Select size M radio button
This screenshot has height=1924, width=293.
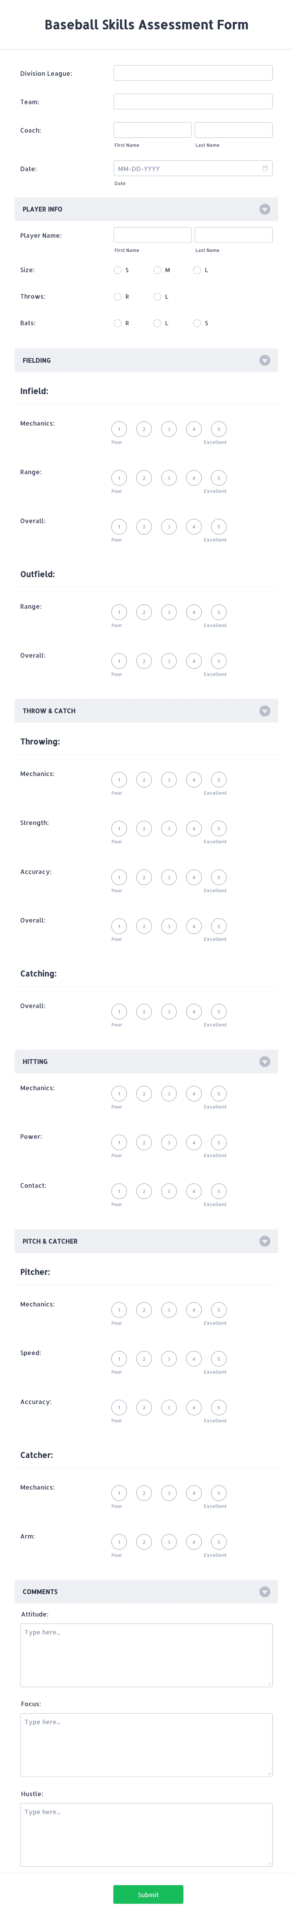coord(157,270)
